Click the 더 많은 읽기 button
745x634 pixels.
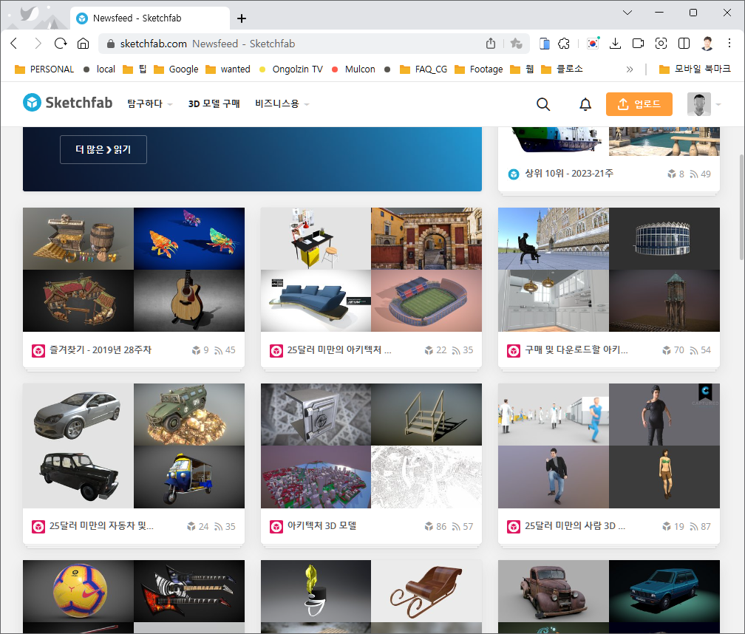[103, 149]
